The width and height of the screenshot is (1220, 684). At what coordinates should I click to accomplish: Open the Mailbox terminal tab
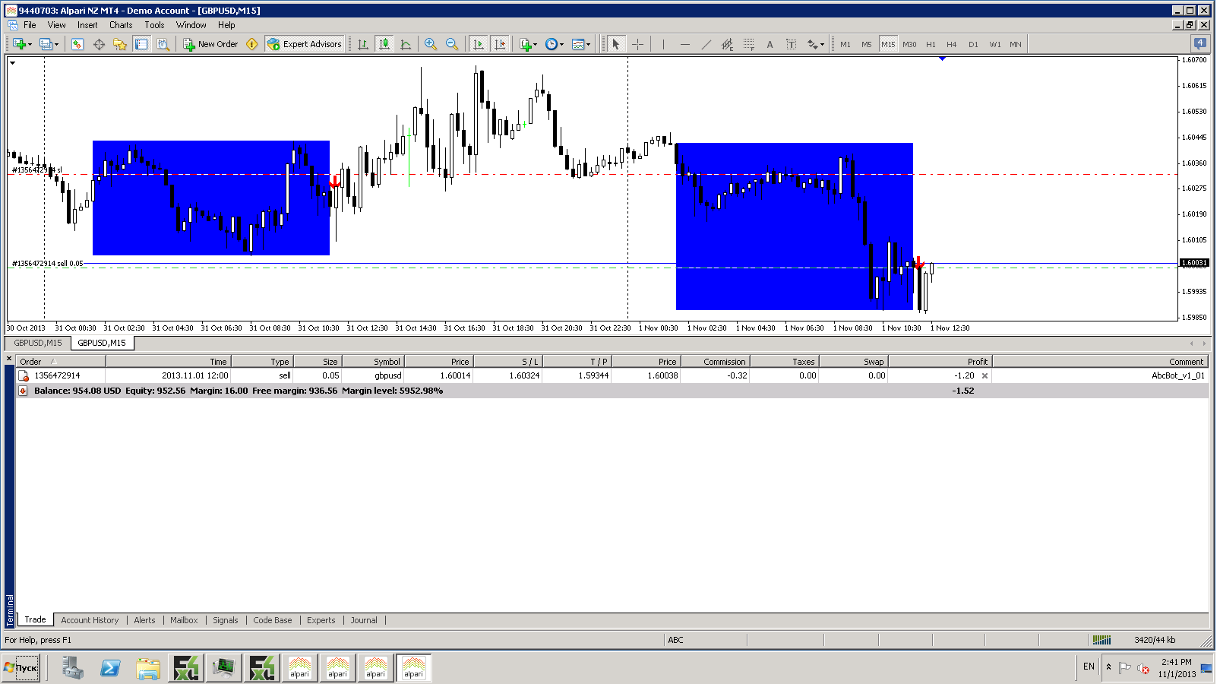[x=184, y=620]
